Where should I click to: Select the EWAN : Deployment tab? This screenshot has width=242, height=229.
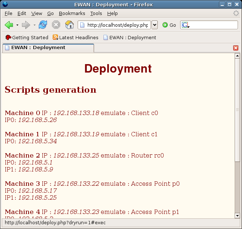coord(48,48)
